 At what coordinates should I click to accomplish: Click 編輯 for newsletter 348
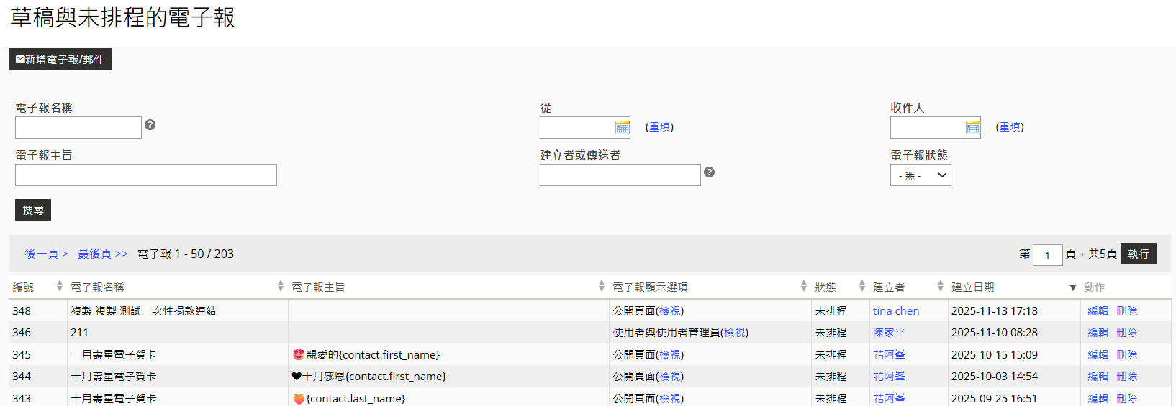(x=1098, y=311)
